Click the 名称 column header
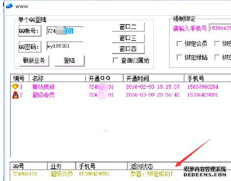Viewport: 231px width, 181px height. click(x=57, y=78)
